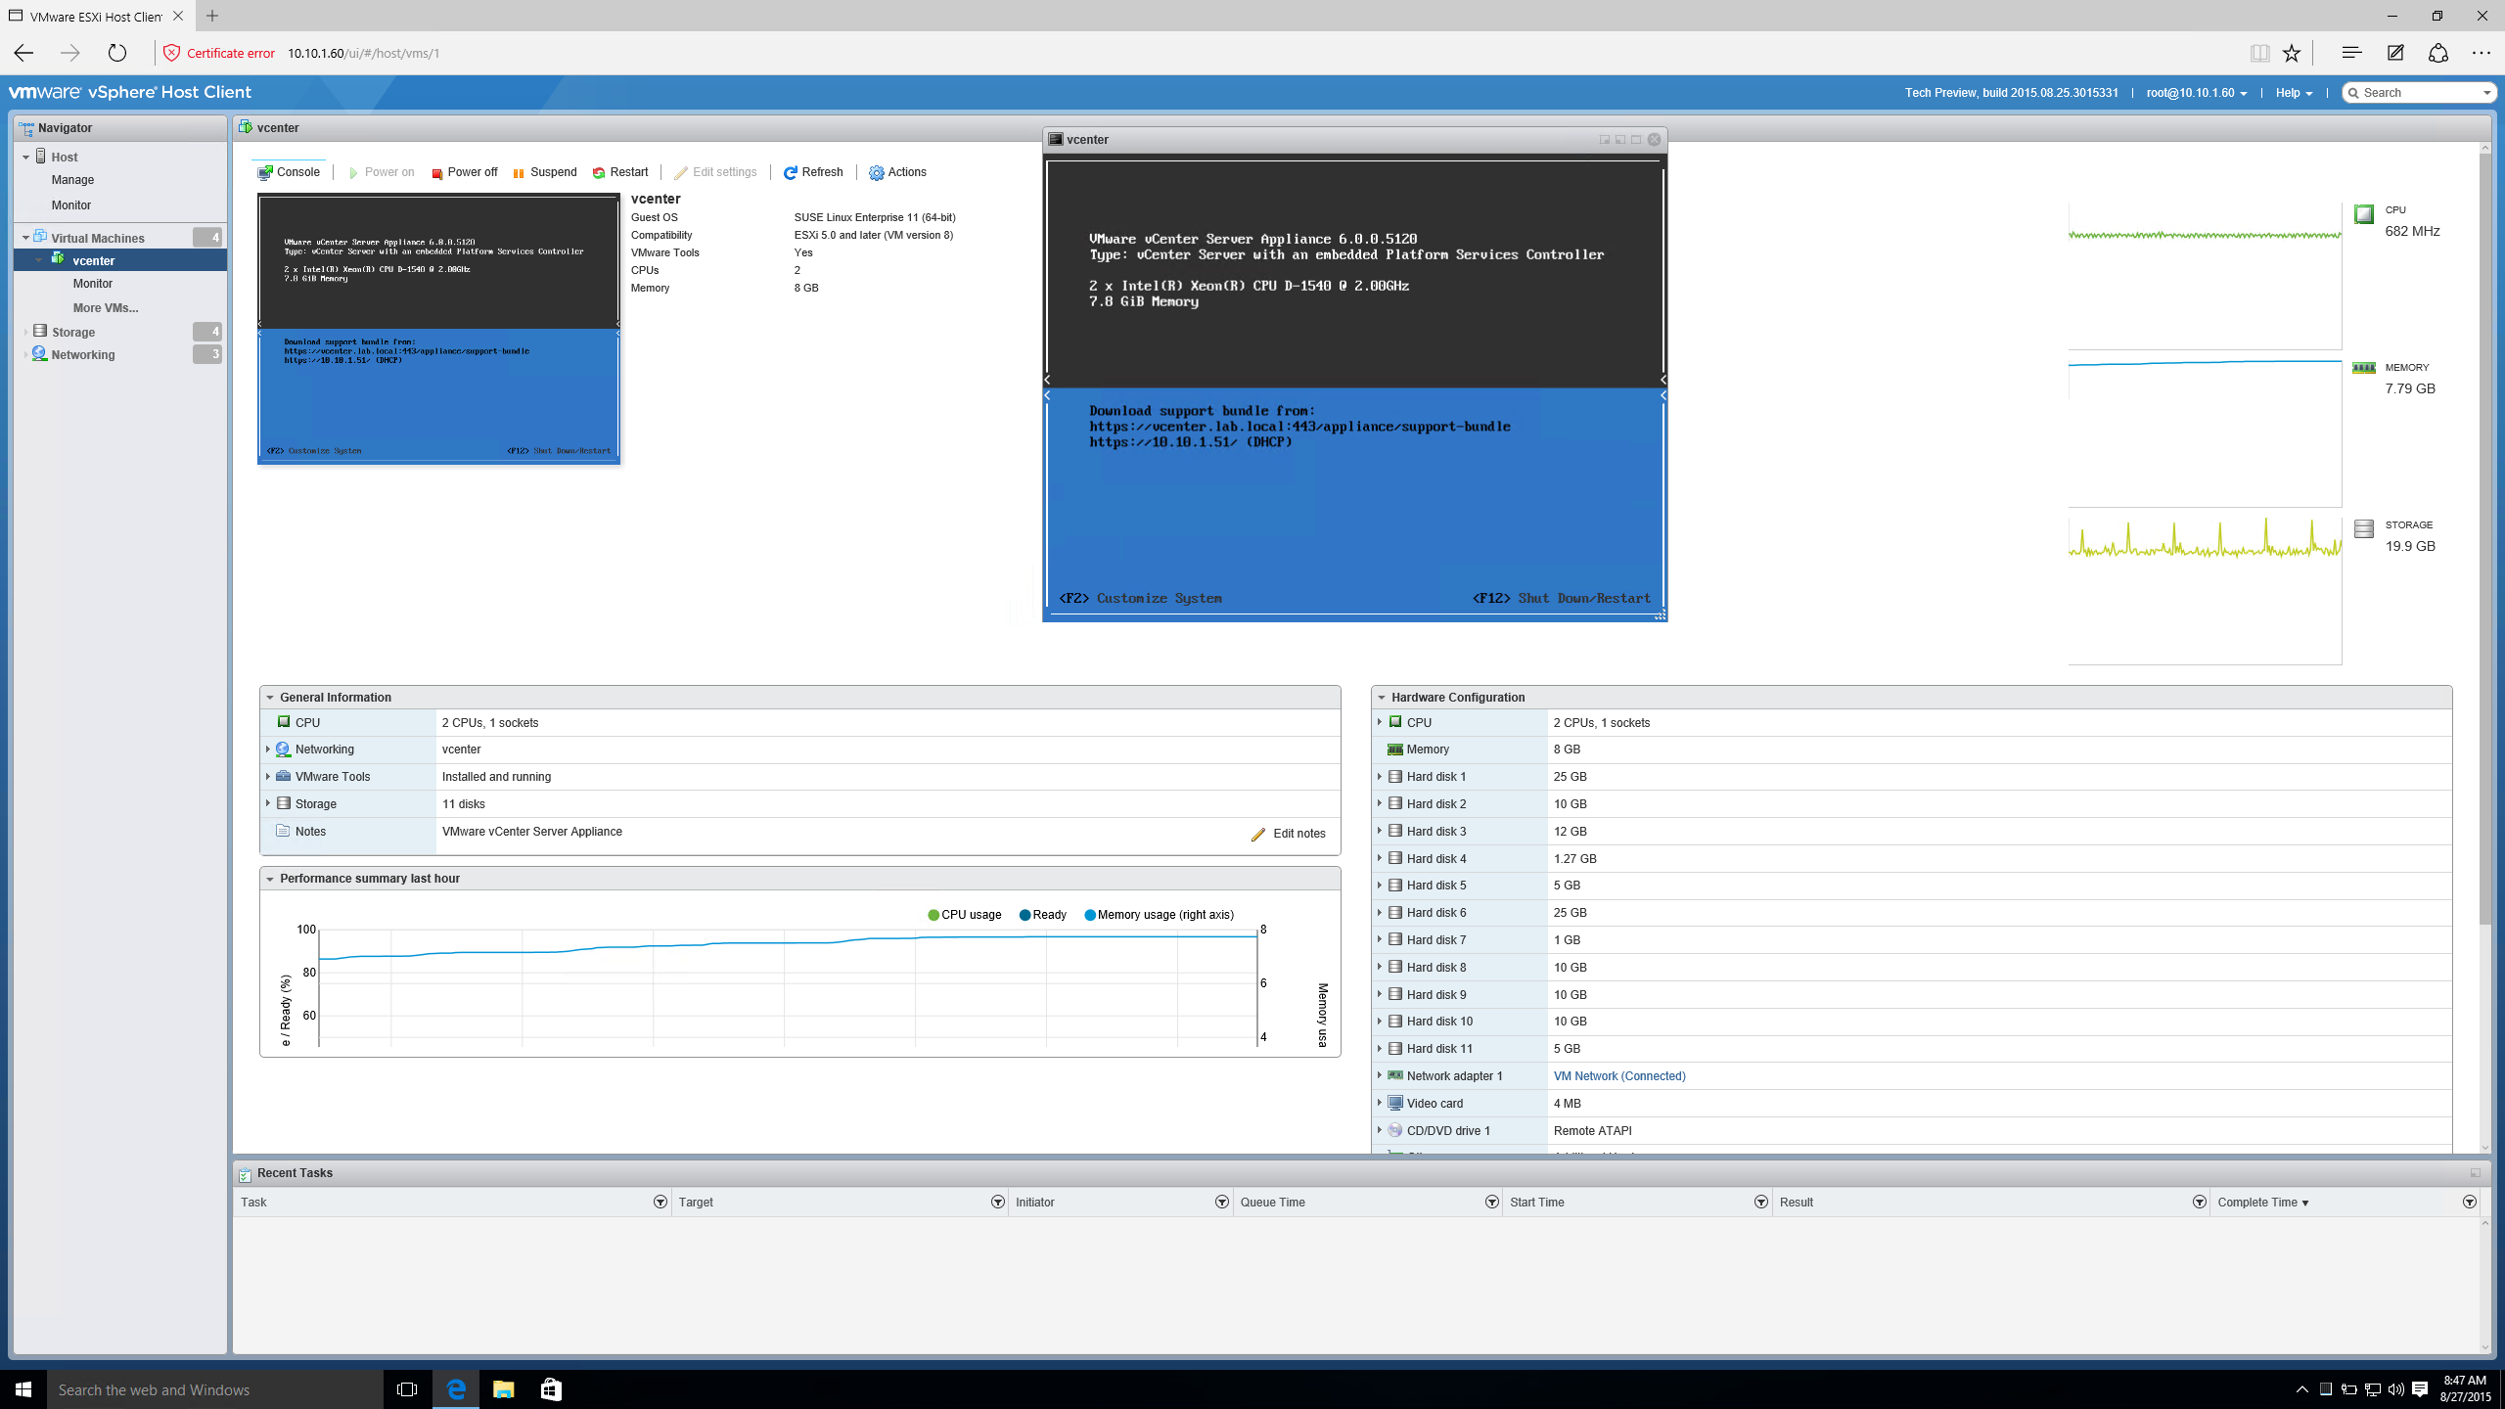
Task: Select Storage in Navigator
Action: 73,332
